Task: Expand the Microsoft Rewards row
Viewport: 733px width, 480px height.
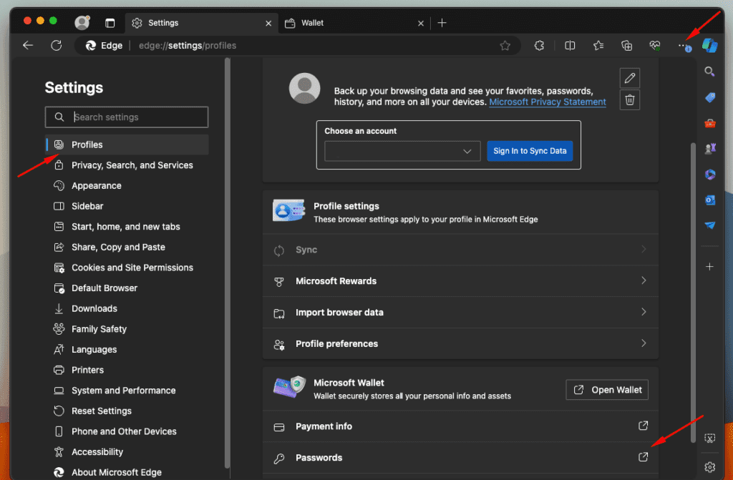Action: click(460, 281)
